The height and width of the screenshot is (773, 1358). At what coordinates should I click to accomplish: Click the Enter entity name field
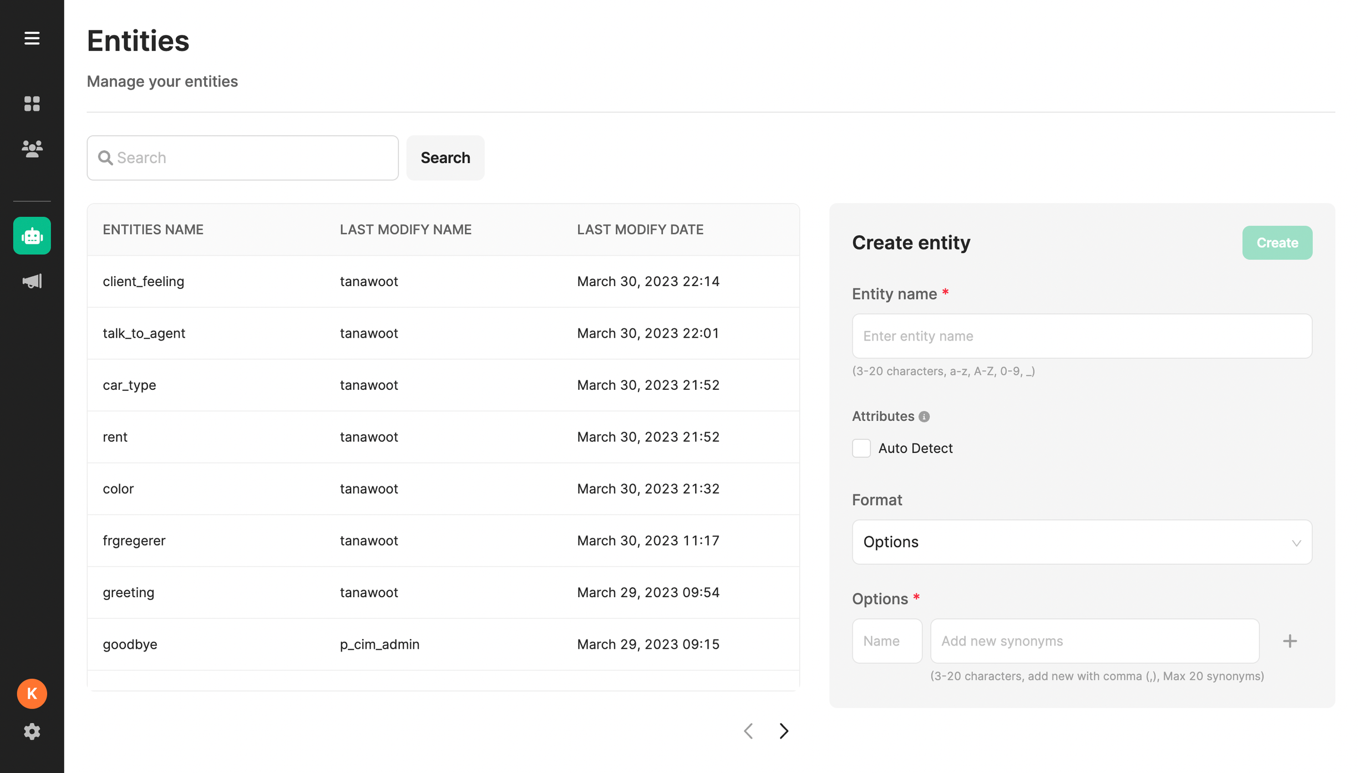click(x=1081, y=336)
